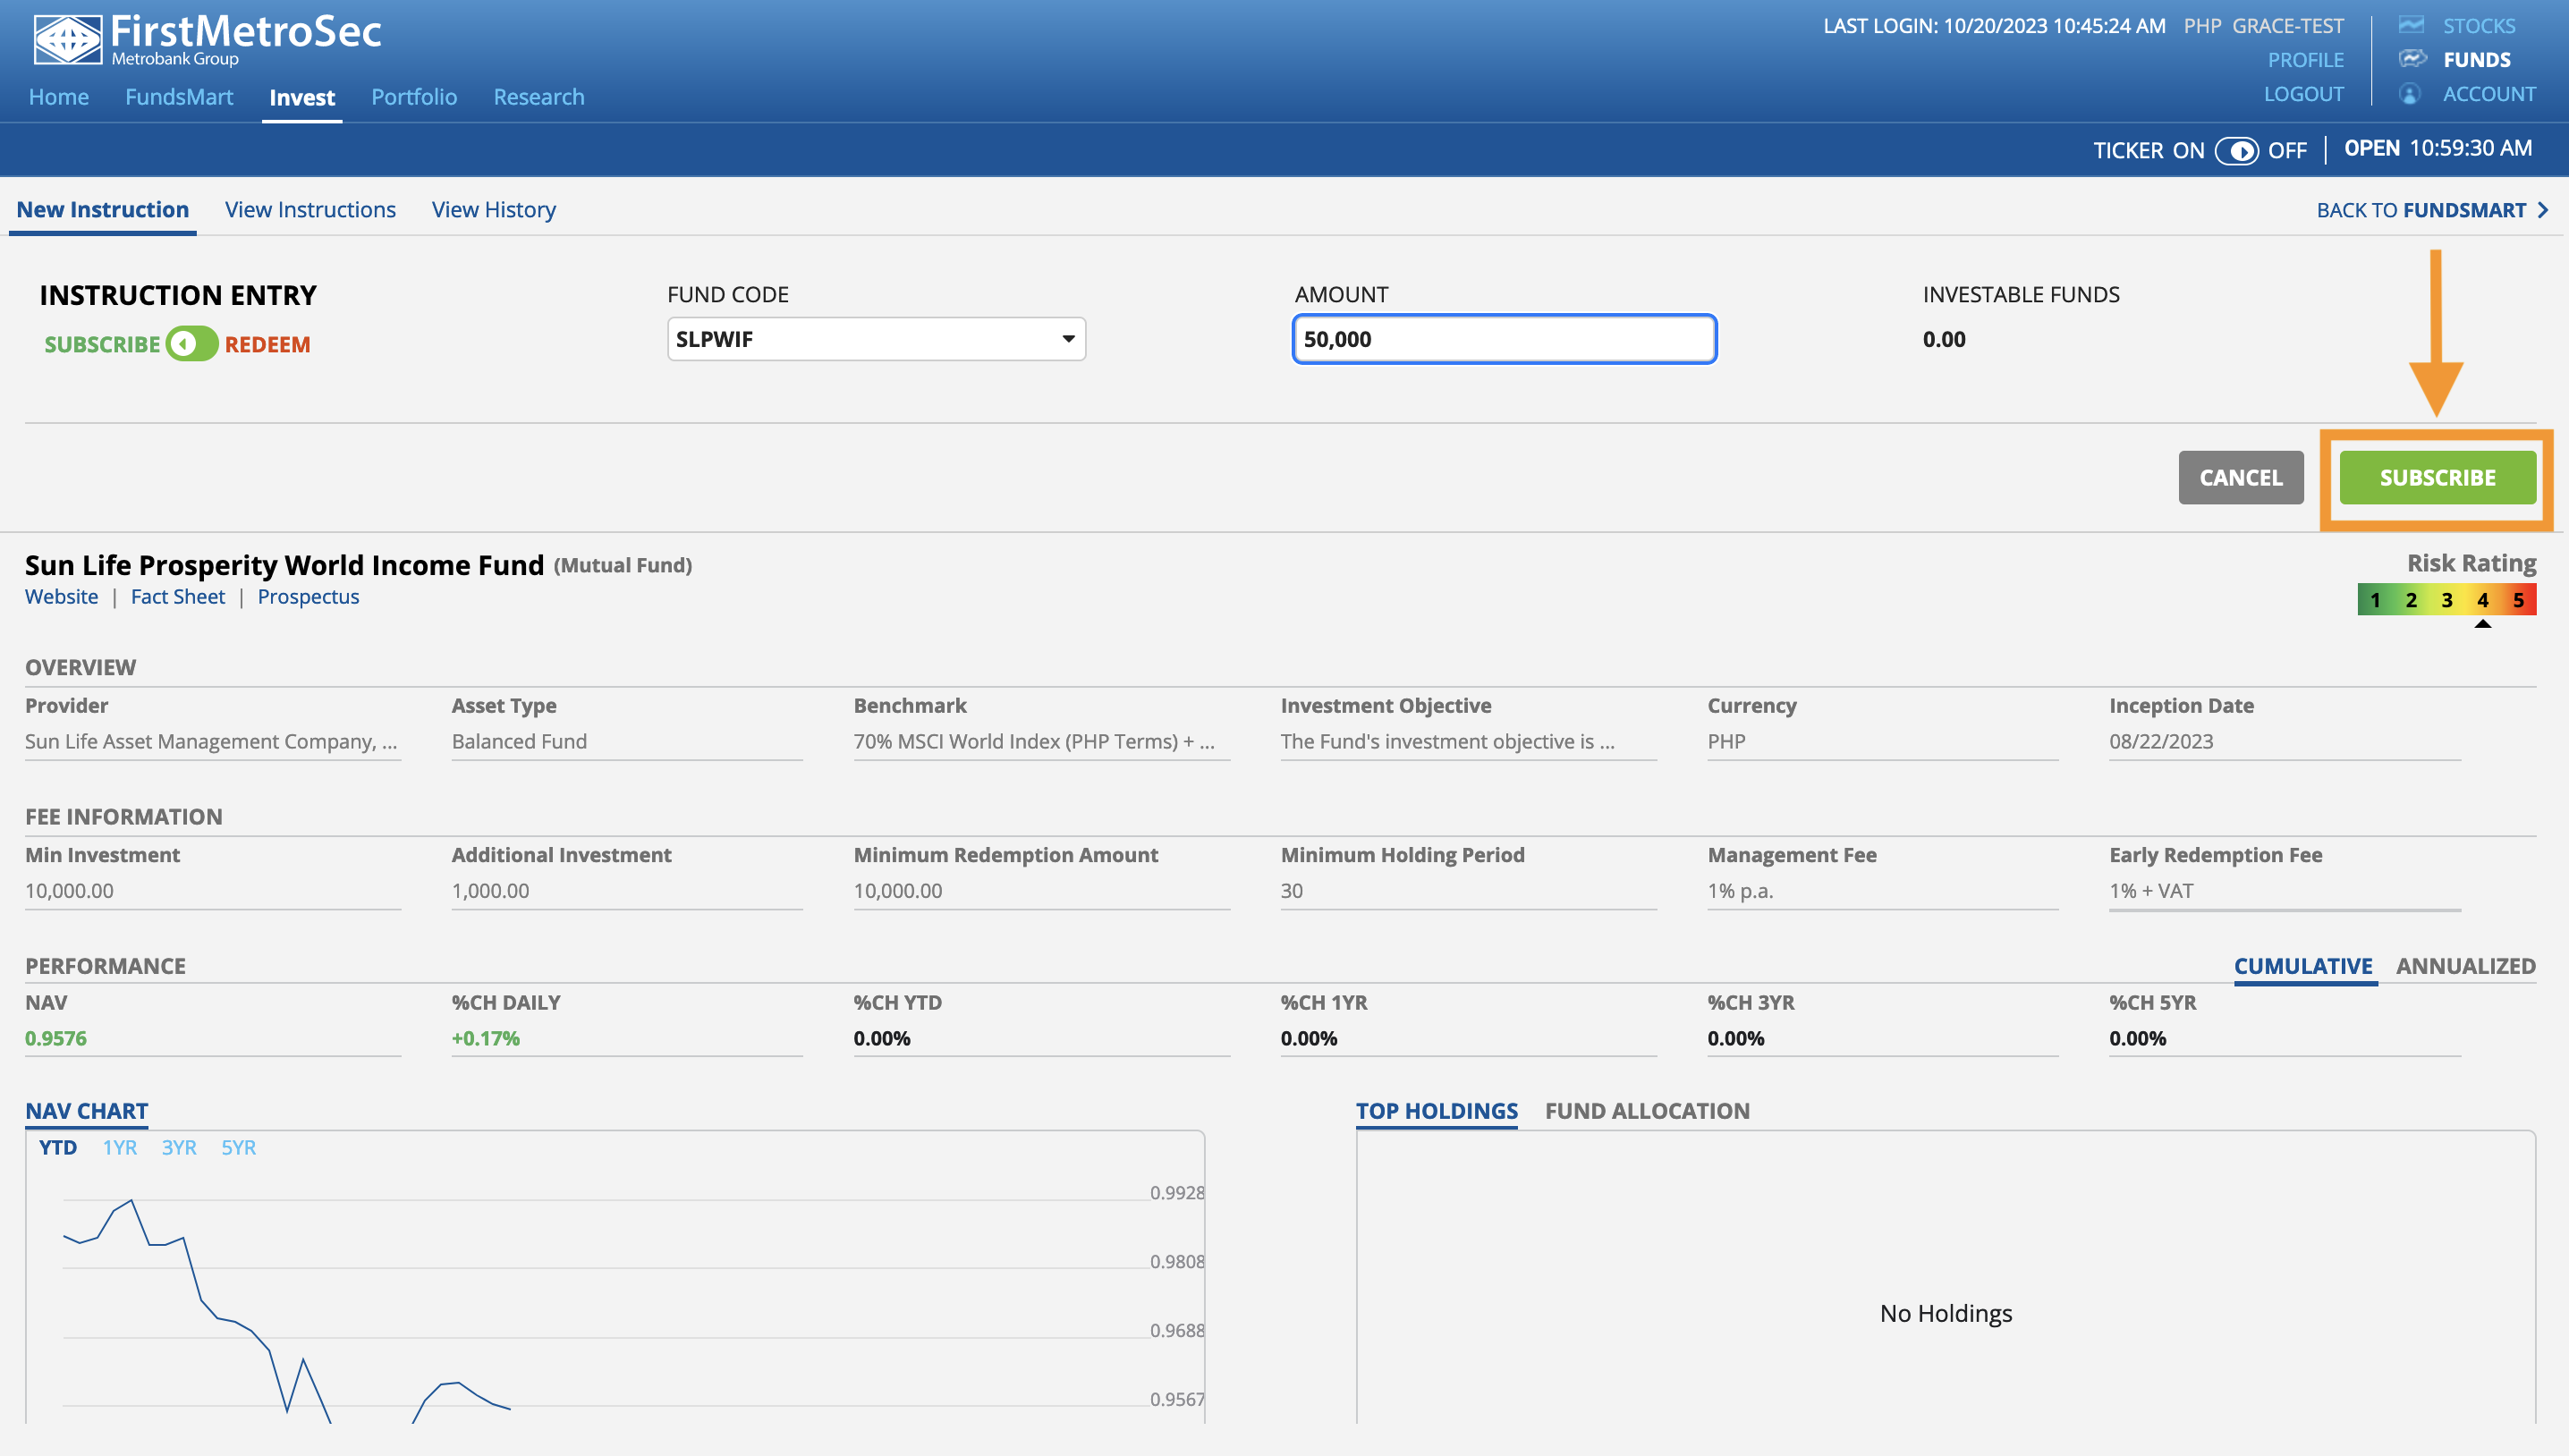Click the Funds handshake icon
Viewport: 2569px width, 1456px height.
tap(2412, 59)
